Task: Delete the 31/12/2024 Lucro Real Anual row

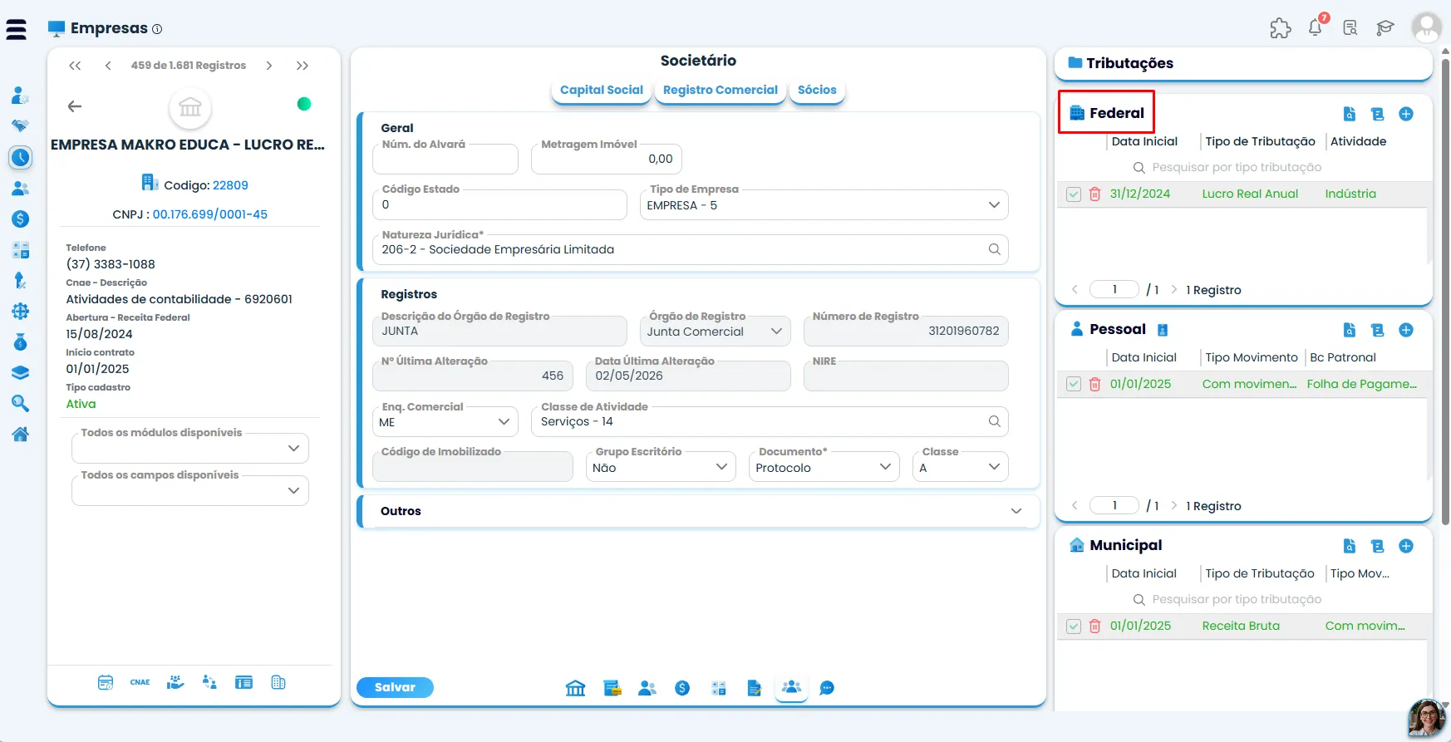Action: (x=1095, y=194)
